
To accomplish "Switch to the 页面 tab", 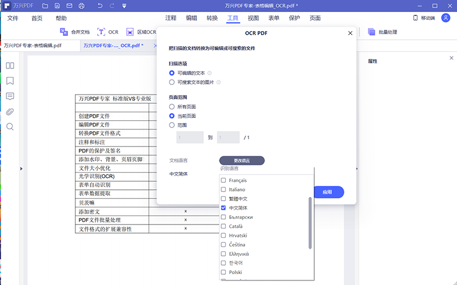I will 315,18.
